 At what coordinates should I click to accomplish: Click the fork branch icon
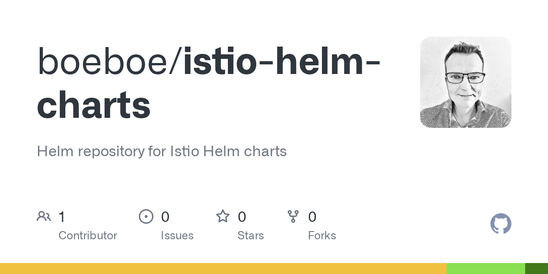click(293, 216)
